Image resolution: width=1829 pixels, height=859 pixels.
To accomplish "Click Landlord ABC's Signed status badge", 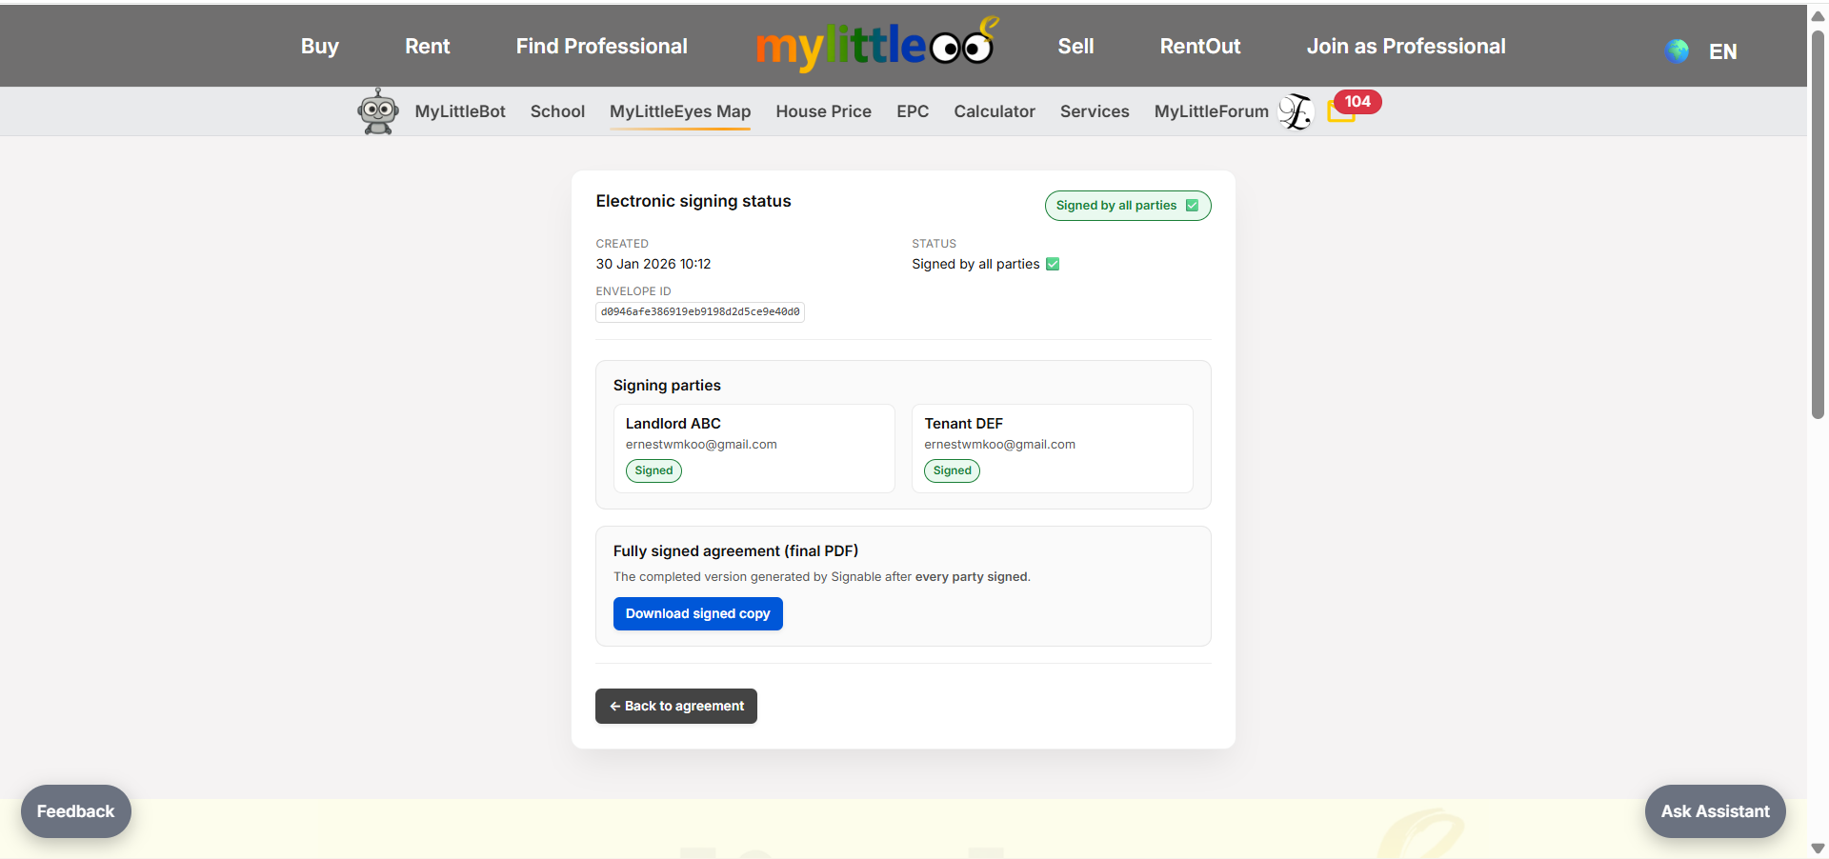I will click(x=653, y=470).
